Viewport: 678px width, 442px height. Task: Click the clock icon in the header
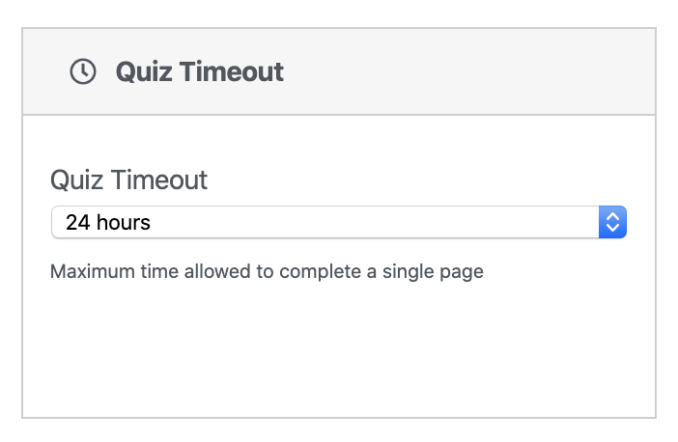(x=83, y=71)
